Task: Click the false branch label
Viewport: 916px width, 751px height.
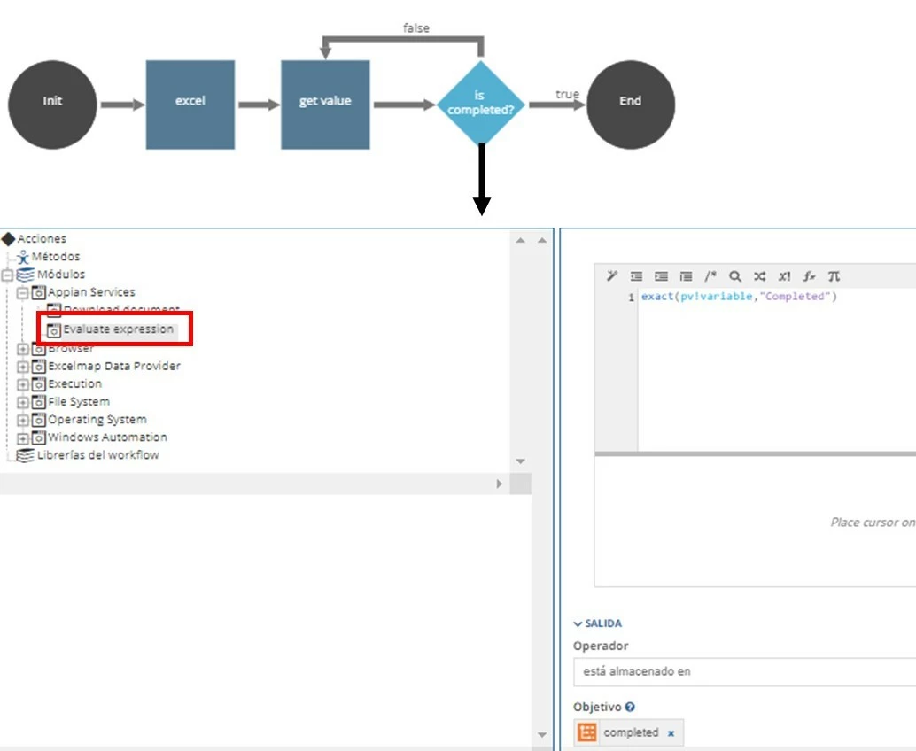Action: (416, 27)
